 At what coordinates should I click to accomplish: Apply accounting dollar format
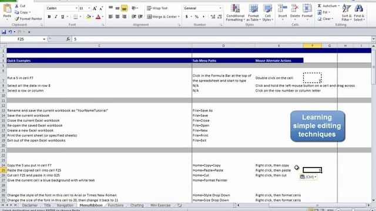click(x=187, y=17)
